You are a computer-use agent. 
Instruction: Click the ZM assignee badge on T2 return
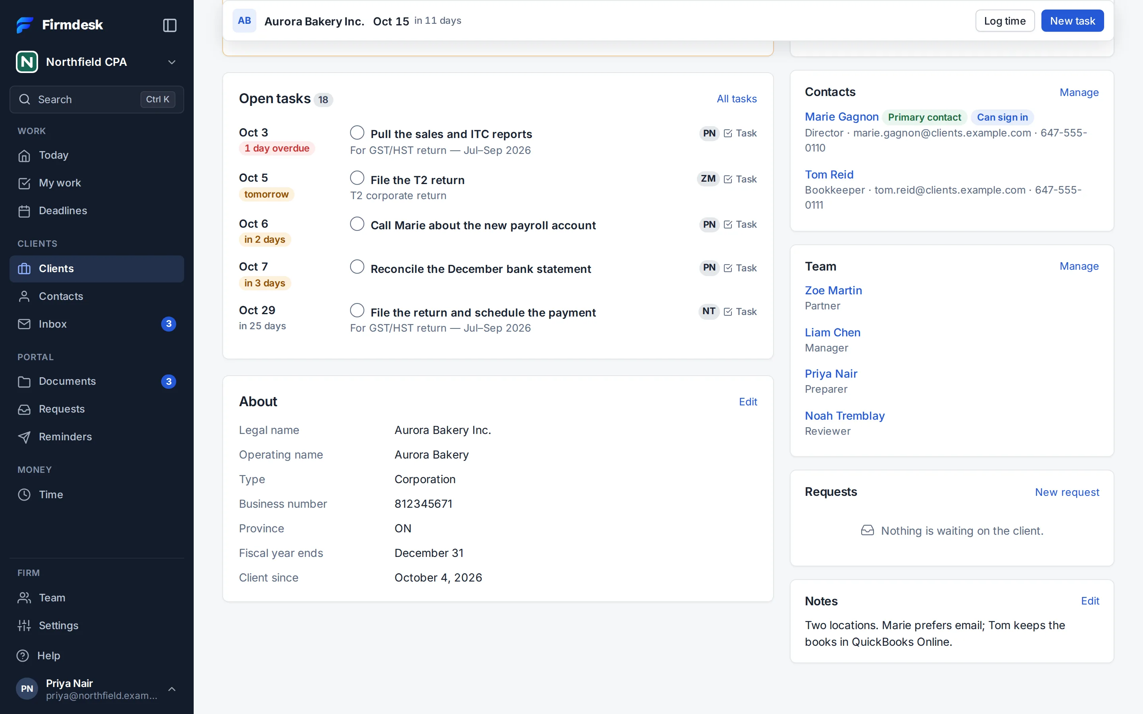pos(708,179)
